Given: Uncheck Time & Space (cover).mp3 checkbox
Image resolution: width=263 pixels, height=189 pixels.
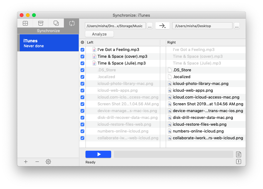Looking at the screenshot, I should tap(82, 57).
